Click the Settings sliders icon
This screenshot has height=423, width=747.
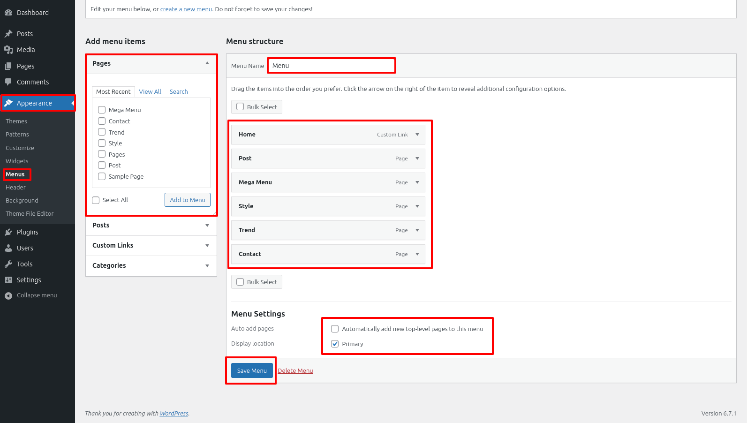(x=8, y=280)
